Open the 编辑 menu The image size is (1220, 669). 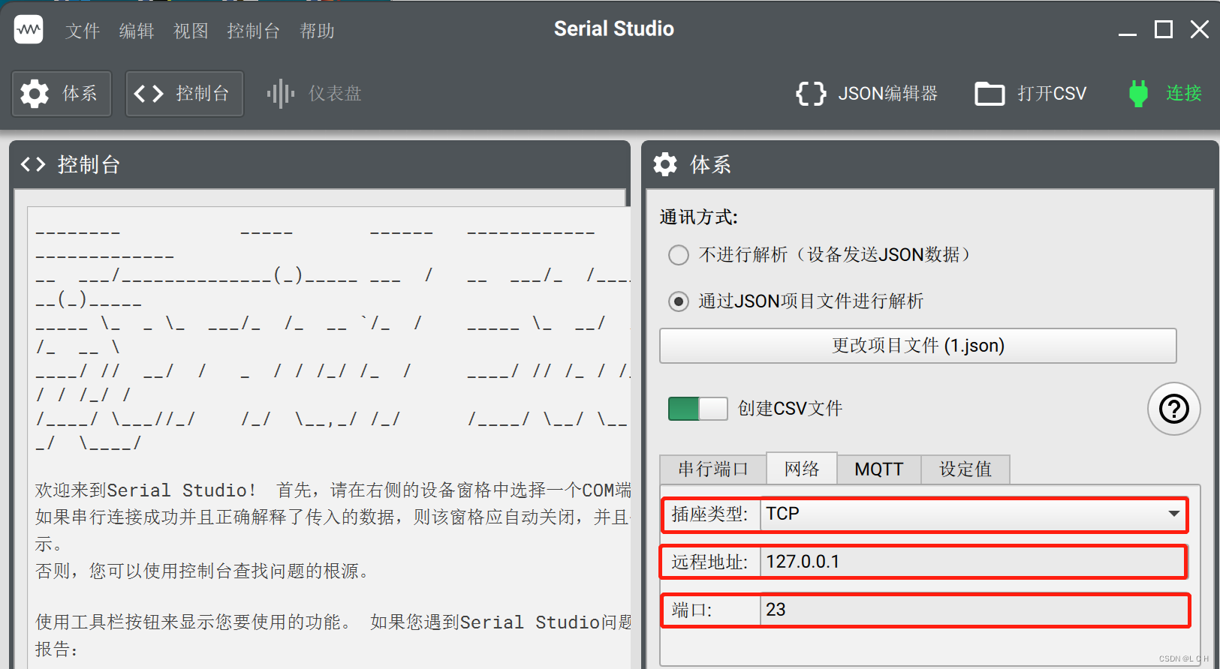pyautogui.click(x=137, y=31)
